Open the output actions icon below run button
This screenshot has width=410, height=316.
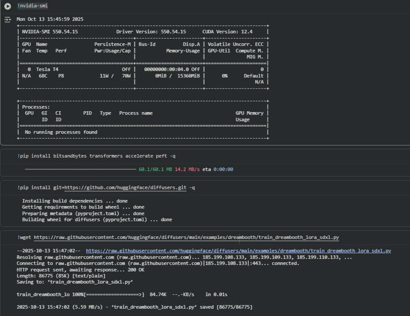[7, 20]
